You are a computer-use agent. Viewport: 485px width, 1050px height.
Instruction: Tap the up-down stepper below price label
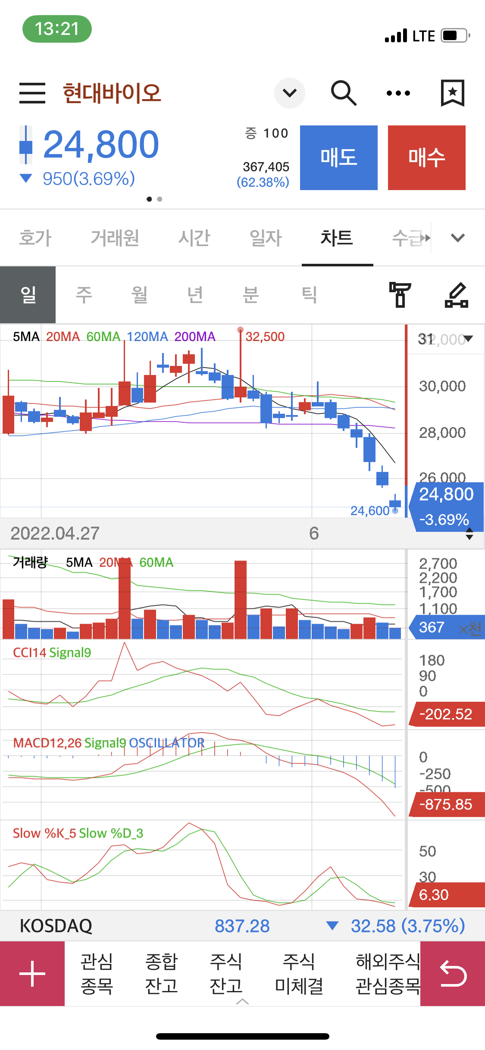tap(469, 533)
